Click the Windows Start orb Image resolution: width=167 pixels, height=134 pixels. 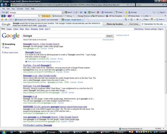pyautogui.click(x=4, y=132)
